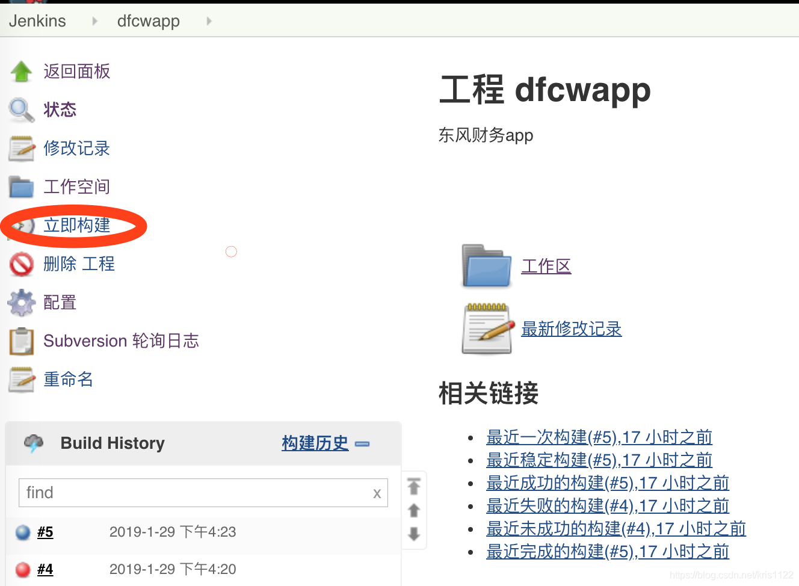The width and height of the screenshot is (799, 586).
Task: Open 配置 settings link
Action: click(x=60, y=303)
